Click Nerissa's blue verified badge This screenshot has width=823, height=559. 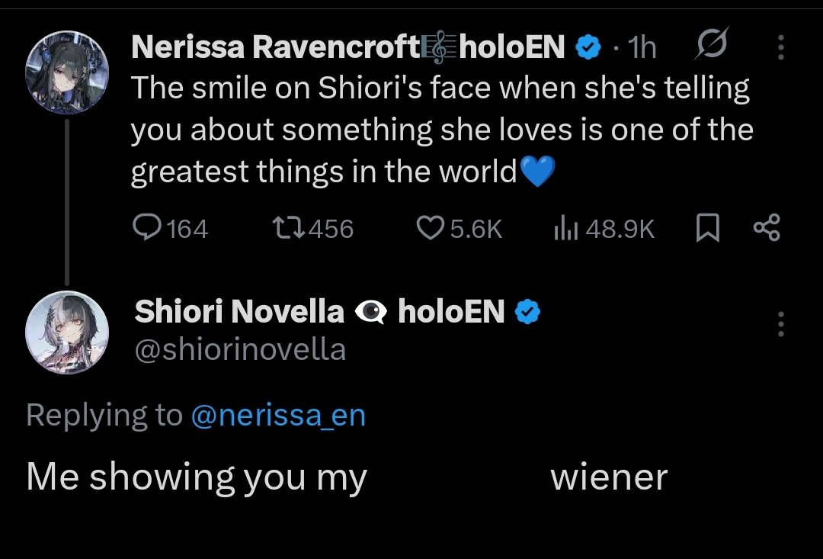tap(586, 48)
